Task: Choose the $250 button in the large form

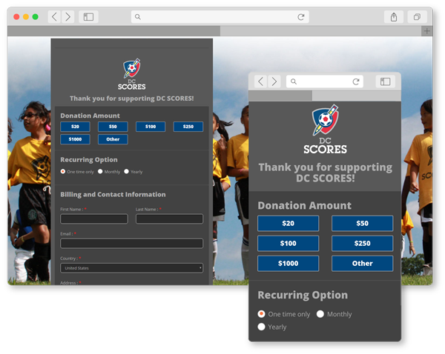Action: pos(188,127)
